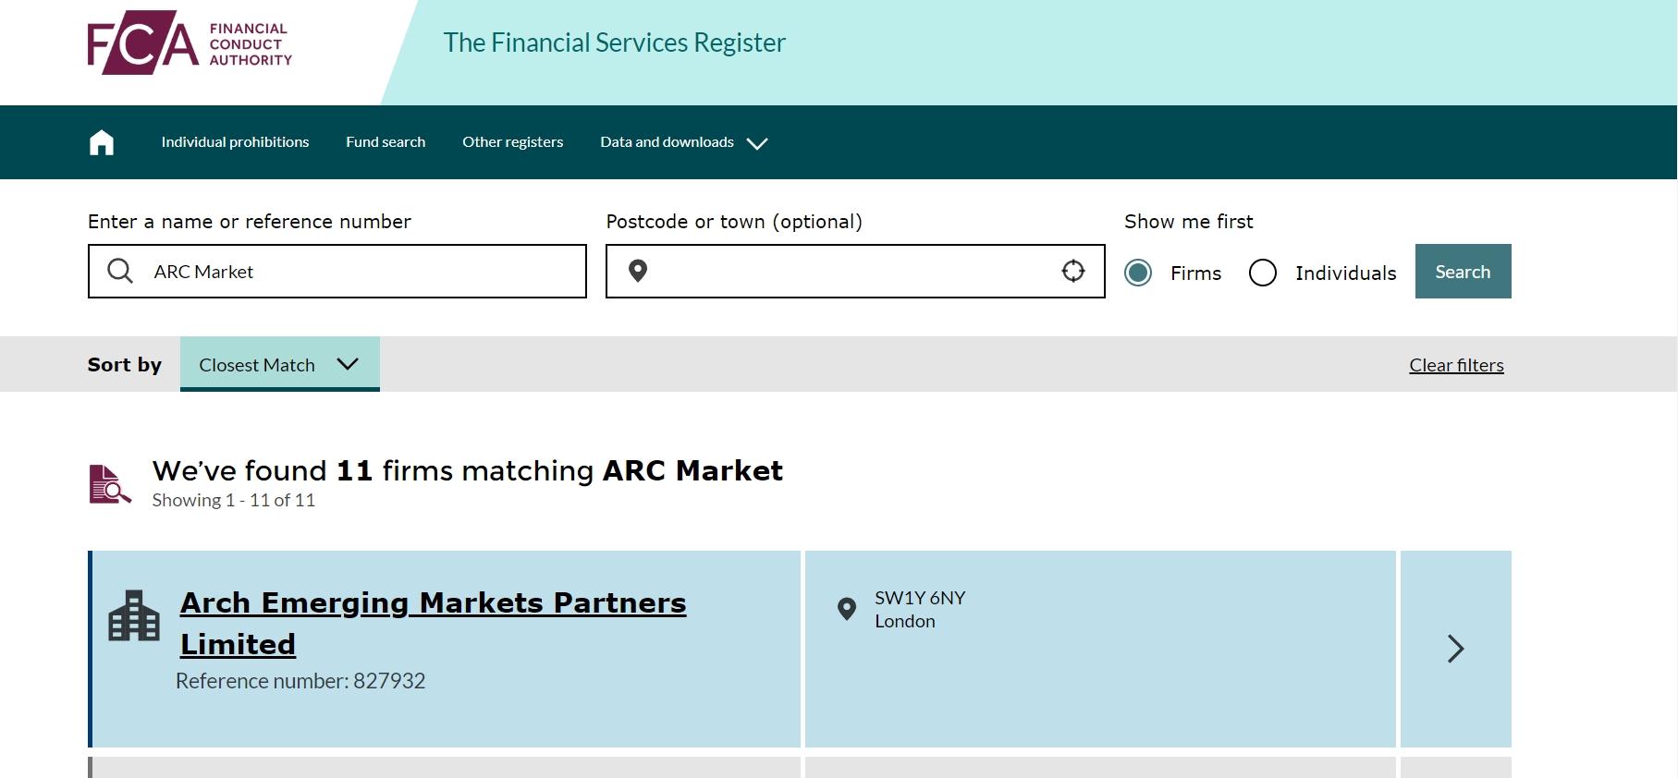The height and width of the screenshot is (778, 1678).
Task: Use my current location crosshair icon
Action: 1073,271
